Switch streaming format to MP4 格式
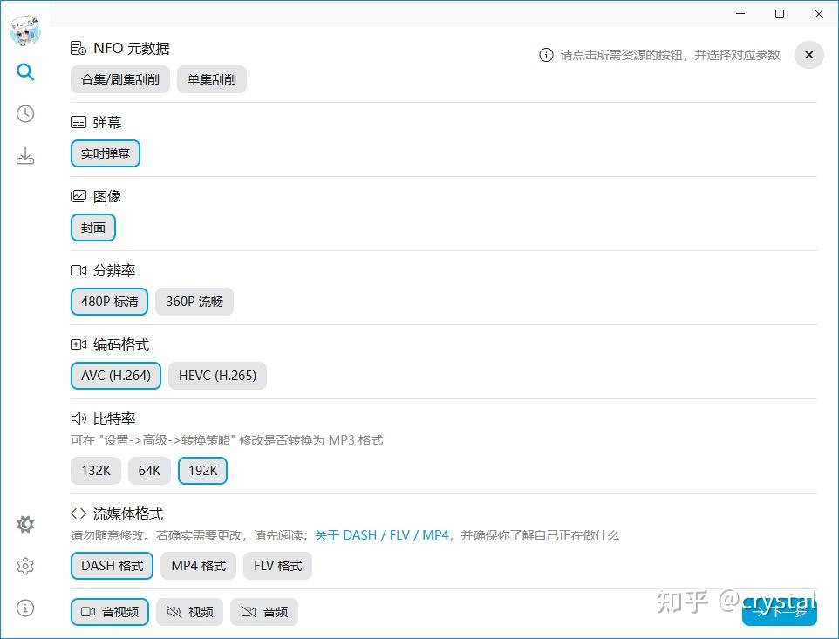Image resolution: width=839 pixels, height=639 pixels. (x=198, y=566)
